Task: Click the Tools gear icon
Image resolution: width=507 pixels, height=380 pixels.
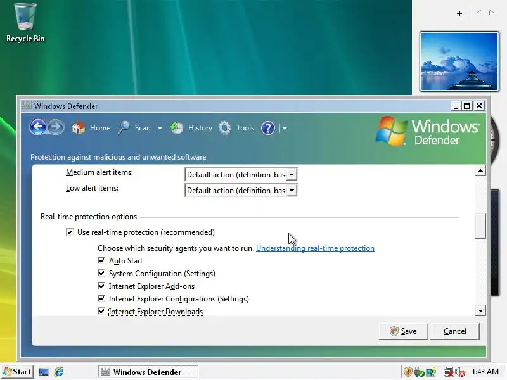Action: click(x=225, y=128)
